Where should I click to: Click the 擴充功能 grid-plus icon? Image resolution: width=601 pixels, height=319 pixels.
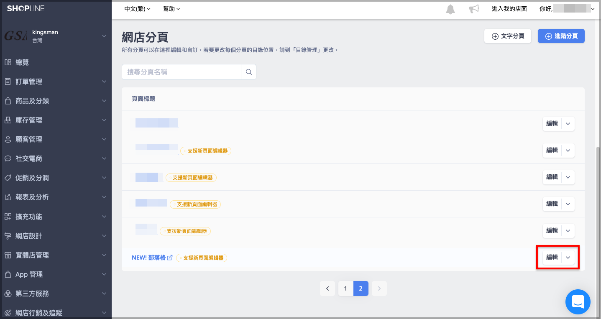[x=8, y=217]
